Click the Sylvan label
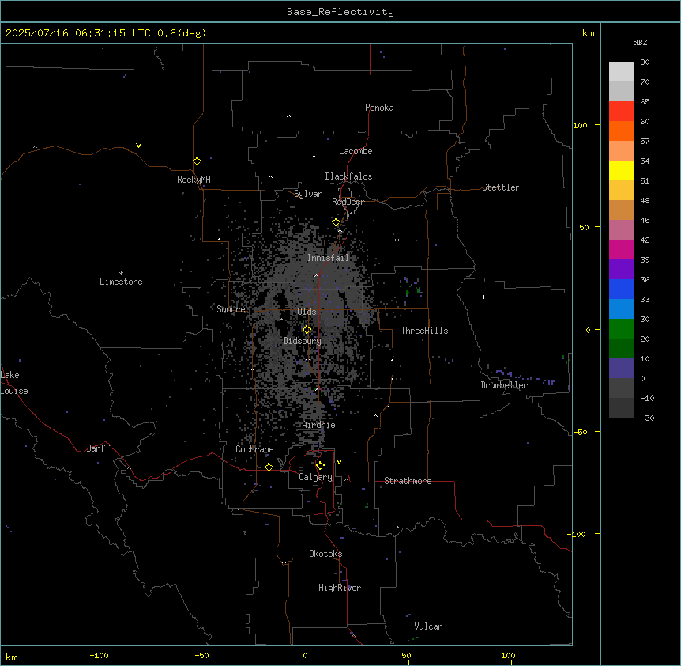Screen dimensions: 681x666 [308, 194]
